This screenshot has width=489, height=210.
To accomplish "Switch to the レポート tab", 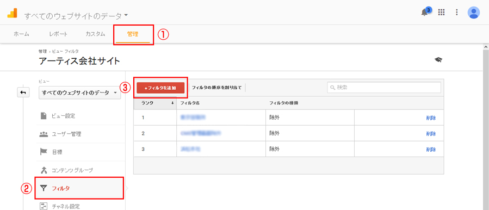I will [x=58, y=34].
